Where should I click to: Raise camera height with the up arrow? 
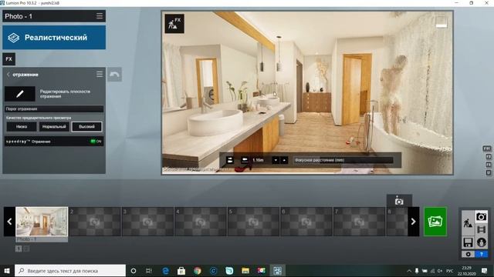tap(284, 160)
